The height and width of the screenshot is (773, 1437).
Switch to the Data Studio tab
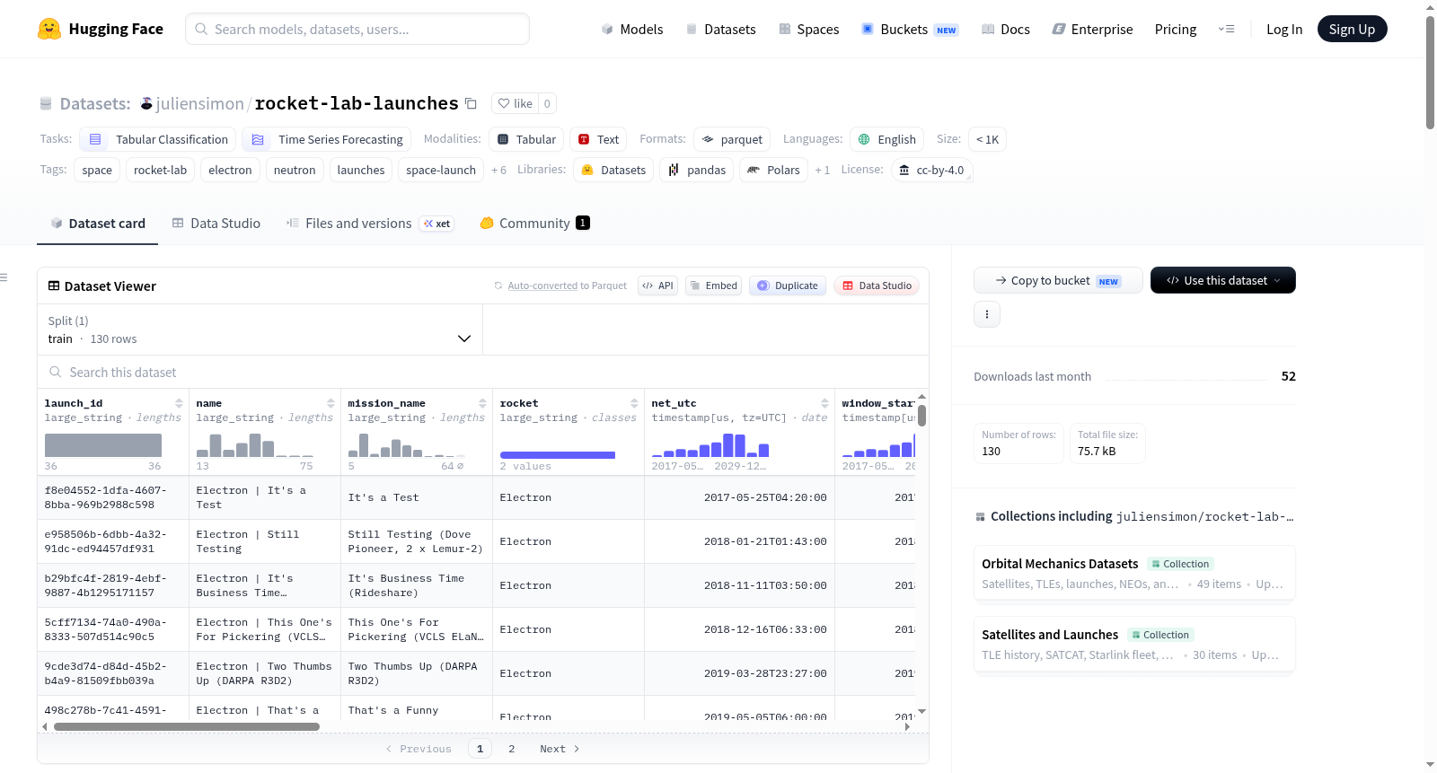click(216, 224)
